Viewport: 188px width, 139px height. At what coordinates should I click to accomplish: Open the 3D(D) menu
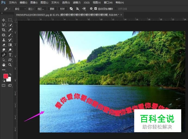tap(87, 2)
